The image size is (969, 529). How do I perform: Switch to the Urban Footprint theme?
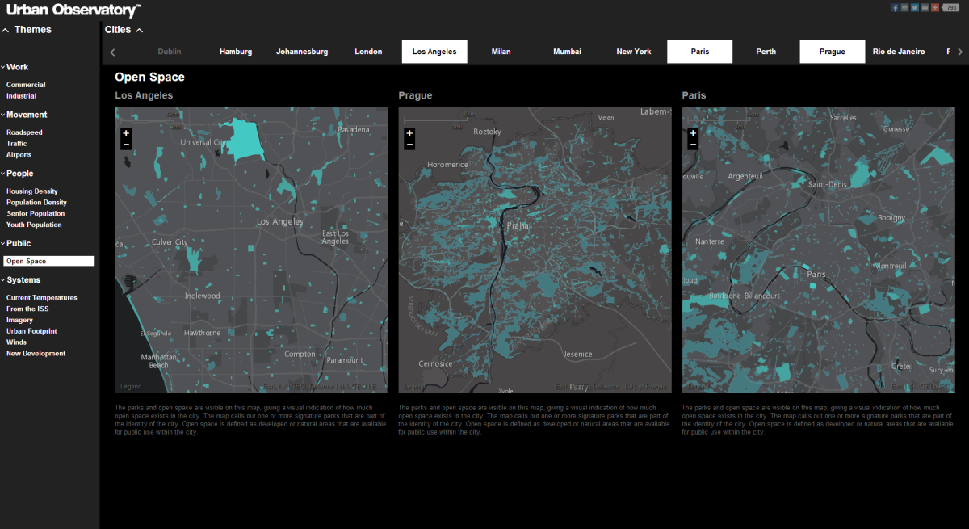click(x=31, y=331)
